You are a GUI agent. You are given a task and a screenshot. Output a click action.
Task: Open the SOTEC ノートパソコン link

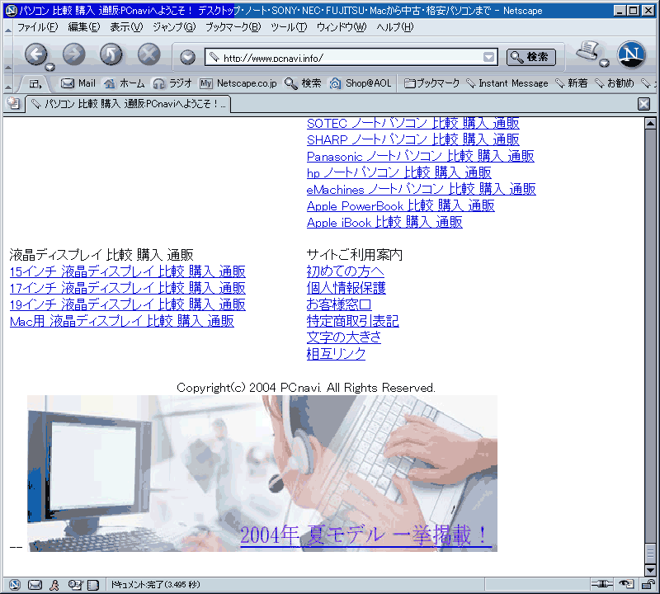tap(413, 124)
